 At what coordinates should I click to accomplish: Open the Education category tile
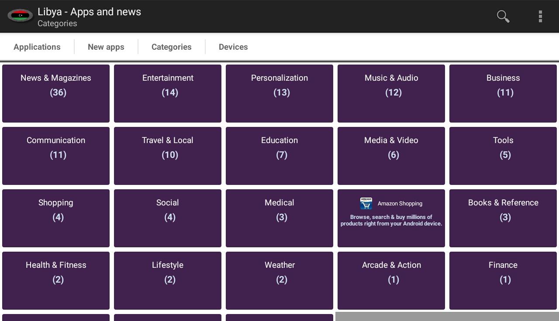(x=279, y=156)
